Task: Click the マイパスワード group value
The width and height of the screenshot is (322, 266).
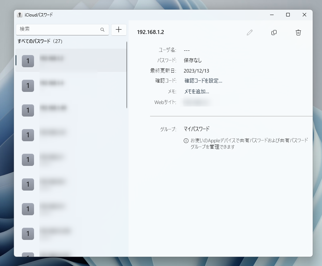Action: coord(197,129)
